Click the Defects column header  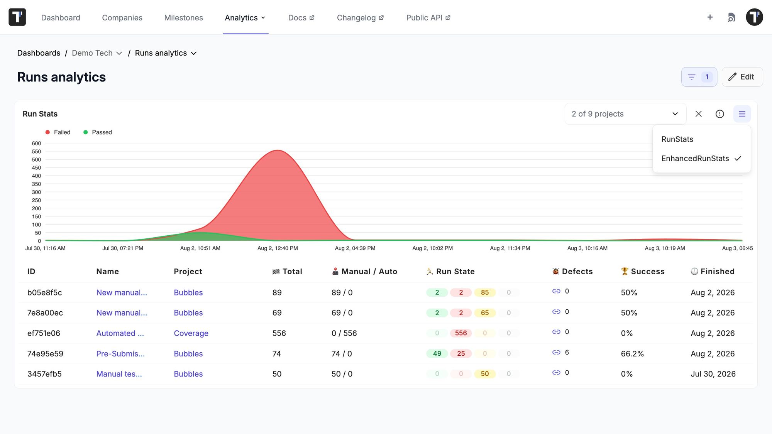tap(572, 272)
